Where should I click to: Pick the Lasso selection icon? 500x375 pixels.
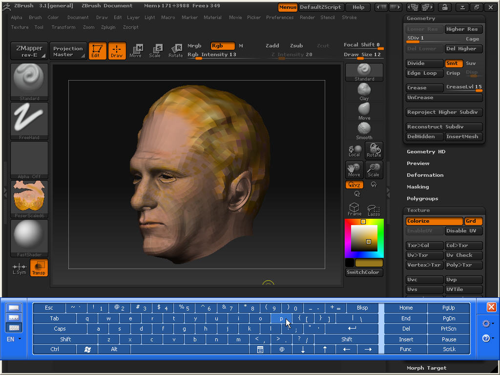coord(374,208)
